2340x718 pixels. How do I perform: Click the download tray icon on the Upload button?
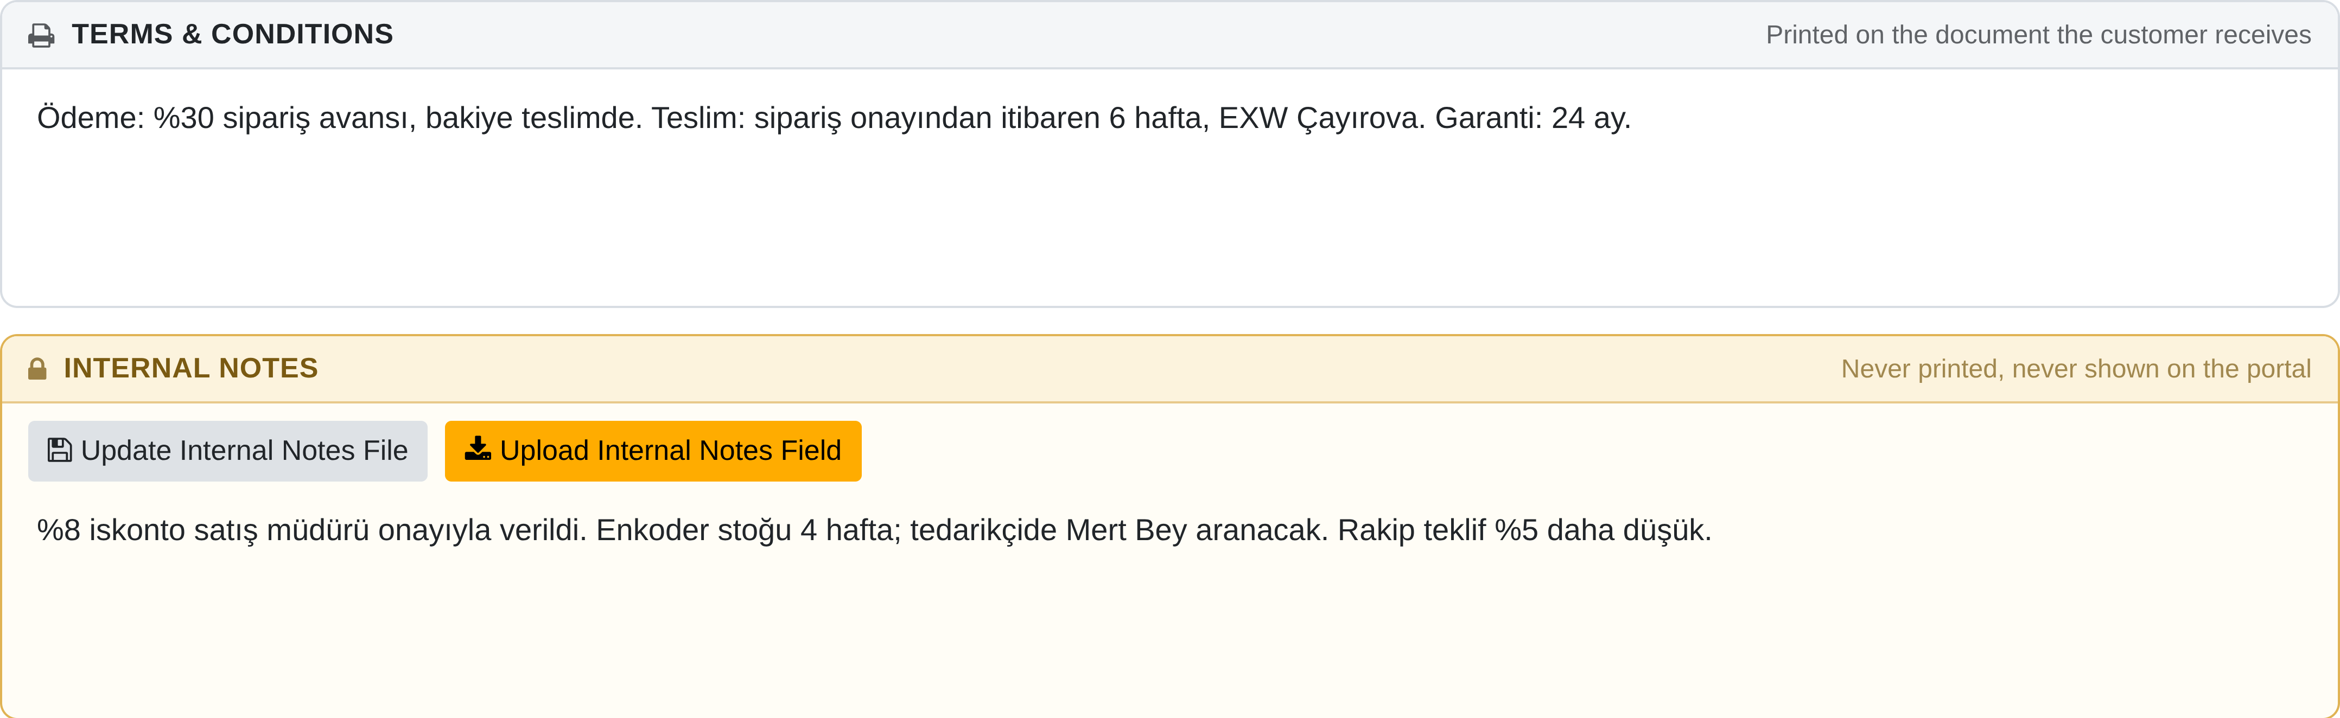478,450
